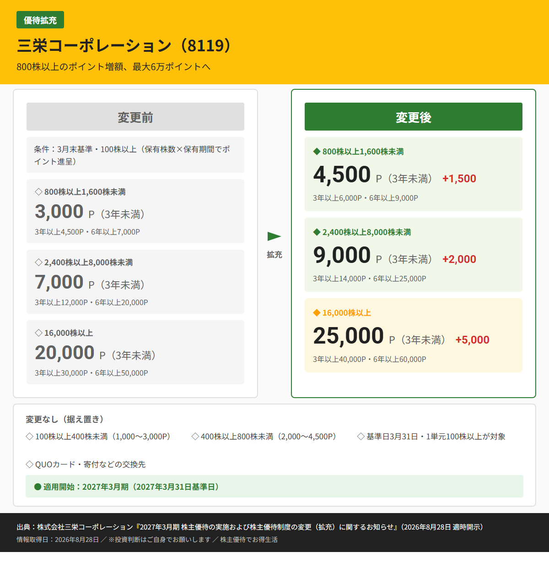This screenshot has height=563, width=549.
Task: Click the 出典：株式会社三栄コーポレーション source line
Action: (x=251, y=527)
